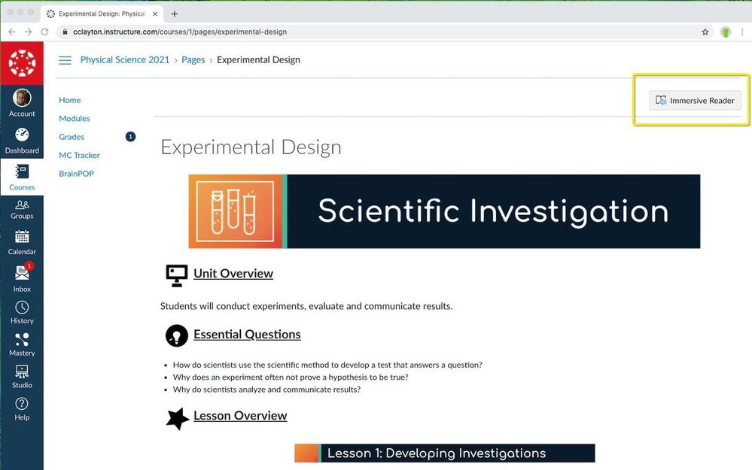Launch Studio from the sidebar
This screenshot has height=470, width=752.
pyautogui.click(x=22, y=372)
